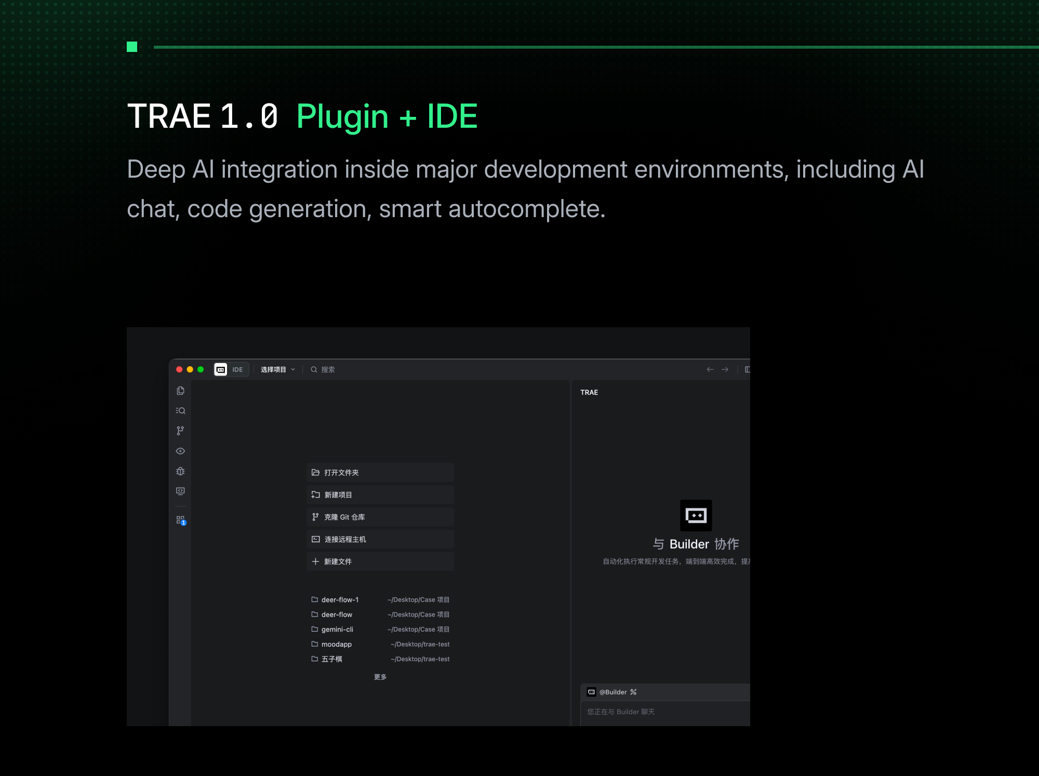The image size is (1039, 776).
Task: Click the 更多 more link
Action: [380, 677]
